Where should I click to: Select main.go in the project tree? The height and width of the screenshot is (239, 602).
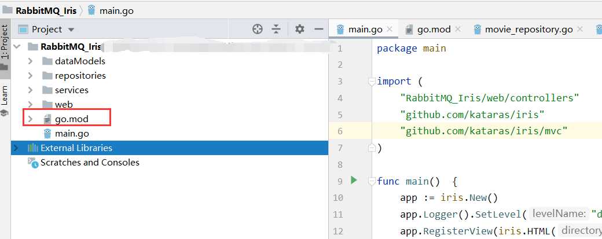coord(71,134)
